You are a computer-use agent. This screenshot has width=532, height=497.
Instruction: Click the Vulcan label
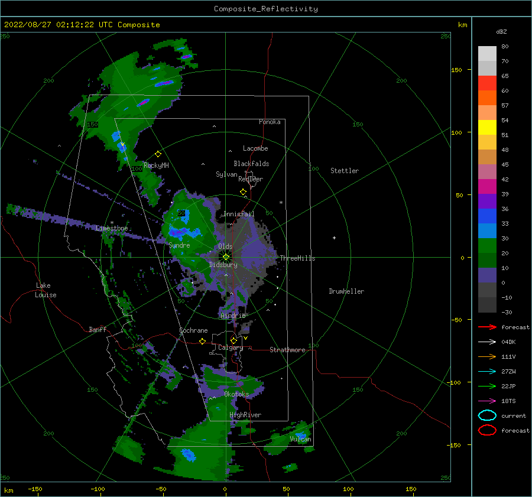[x=300, y=439]
